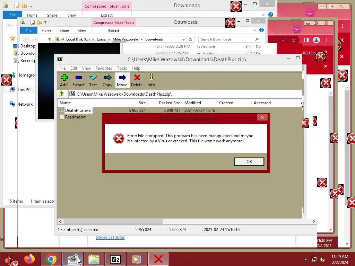The image size is (355, 266).
Task: Open the Tools menu in 7-Zip
Action: [x=122, y=68]
